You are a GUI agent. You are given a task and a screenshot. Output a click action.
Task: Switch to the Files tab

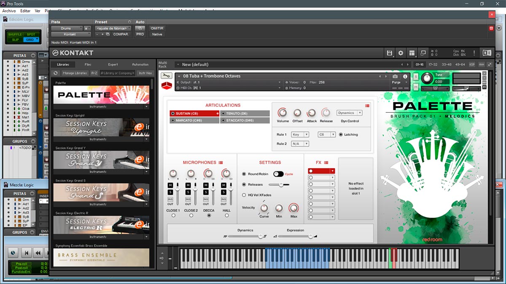click(88, 64)
